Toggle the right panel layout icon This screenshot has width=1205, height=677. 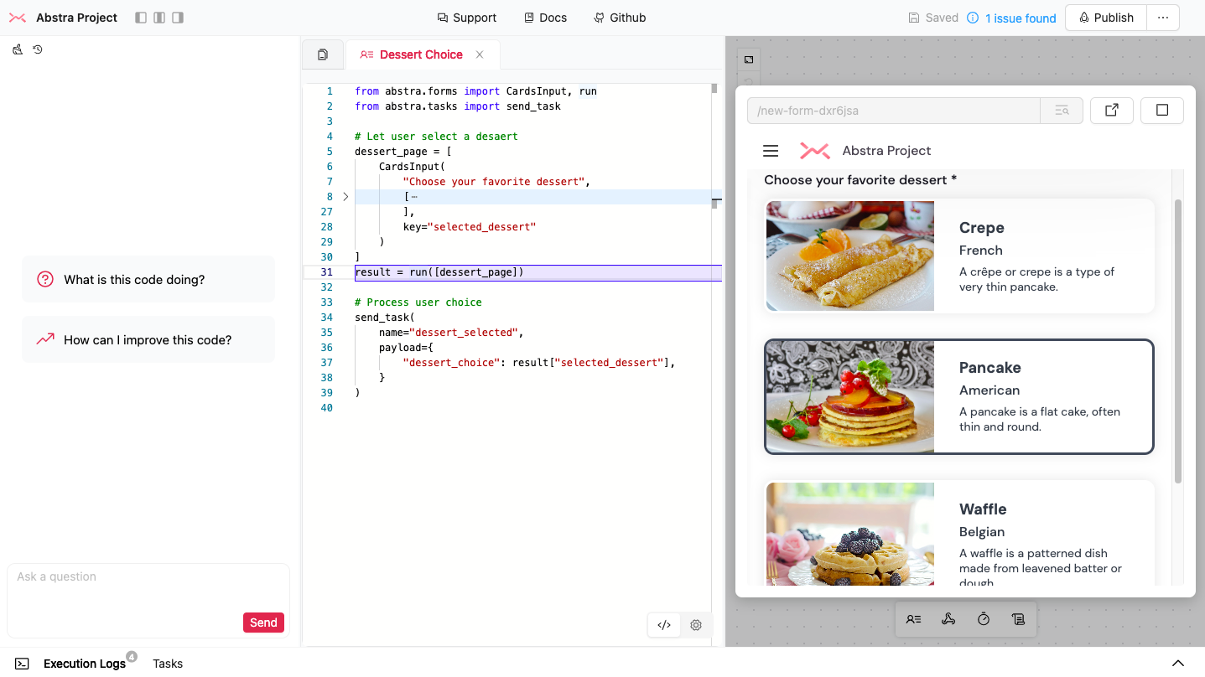pos(177,18)
